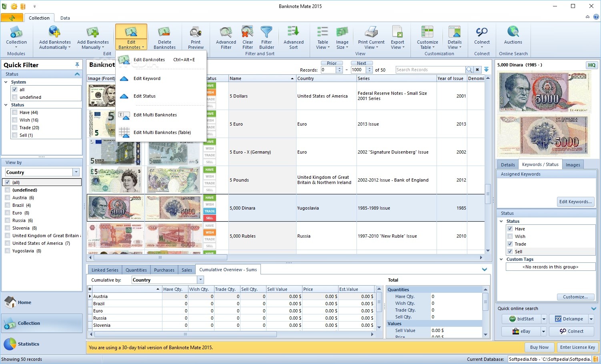Open Advanced Sort

point(294,37)
